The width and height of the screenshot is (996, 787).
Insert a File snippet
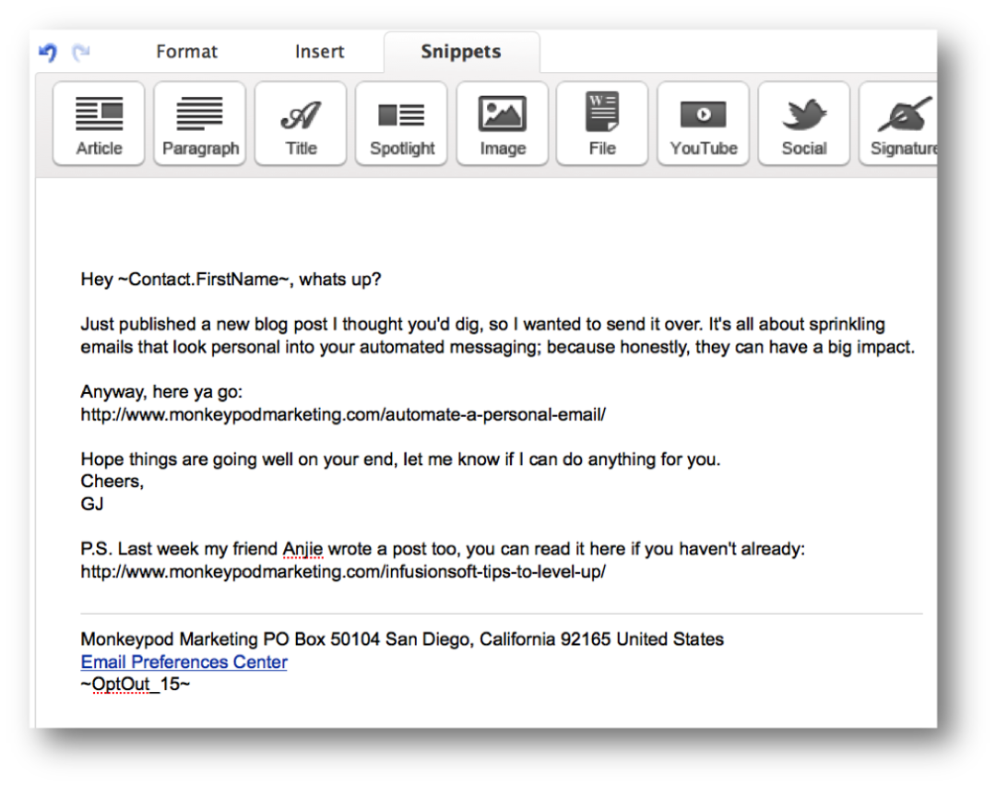(602, 123)
